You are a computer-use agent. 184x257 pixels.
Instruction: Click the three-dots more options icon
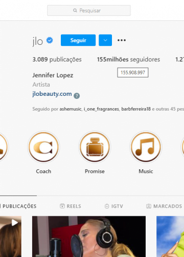click(x=122, y=40)
